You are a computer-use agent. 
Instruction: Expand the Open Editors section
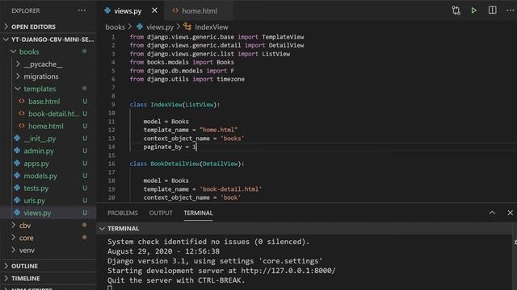48,27
